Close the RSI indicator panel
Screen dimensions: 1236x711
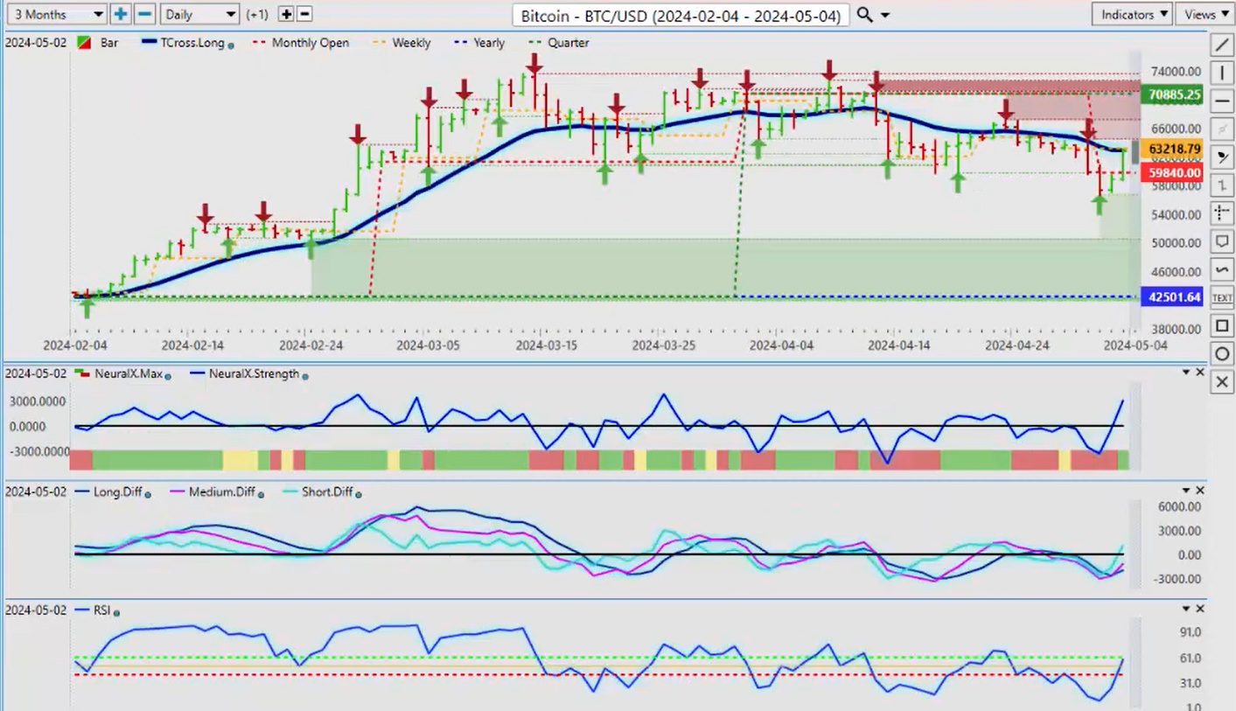1200,609
